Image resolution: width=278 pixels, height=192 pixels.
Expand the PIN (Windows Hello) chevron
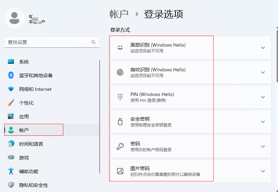(263, 97)
